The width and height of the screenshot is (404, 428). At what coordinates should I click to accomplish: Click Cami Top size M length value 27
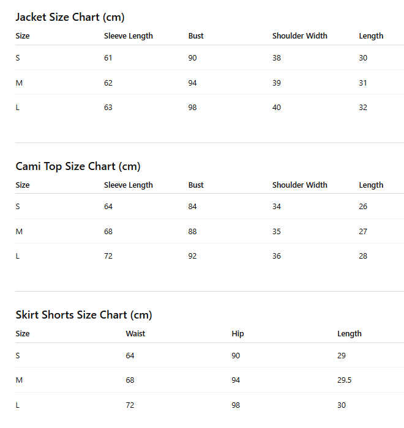click(363, 232)
